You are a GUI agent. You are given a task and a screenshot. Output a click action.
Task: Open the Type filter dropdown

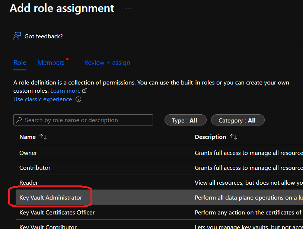(x=185, y=120)
